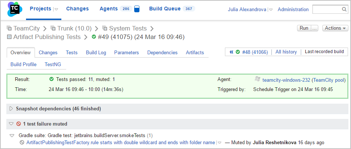351x149 pixels.
Task: Click 'Schedule Trigger on 24 Mar 16 09:45' text
Action: pyautogui.click(x=293, y=90)
